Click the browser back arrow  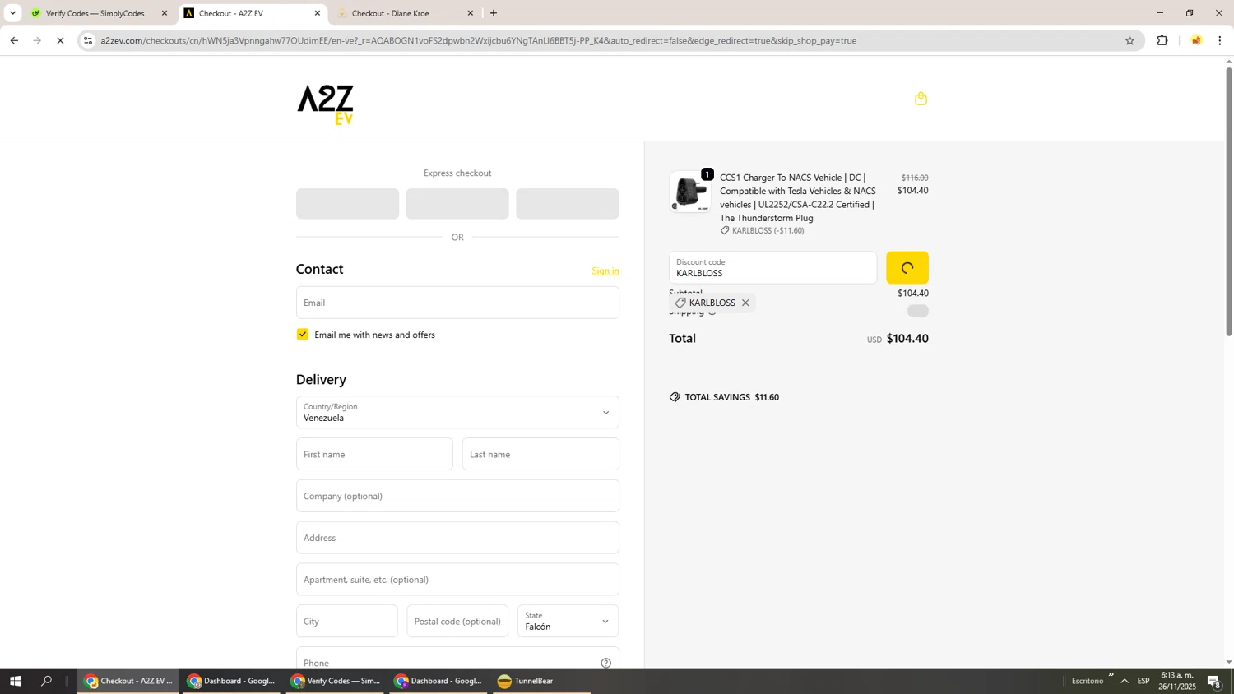click(x=14, y=40)
